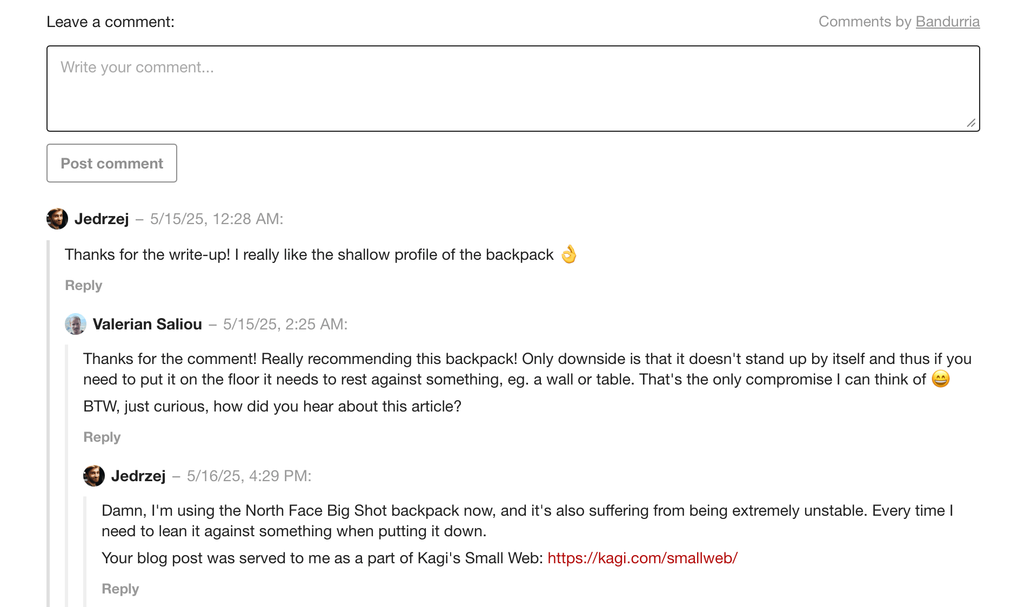This screenshot has width=1031, height=607.
Task: Click Jedrzej's avatar on the 12:28 AM comment
Action: pyautogui.click(x=57, y=219)
